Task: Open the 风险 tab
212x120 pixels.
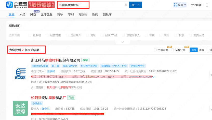Action: pyautogui.click(x=33, y=14)
